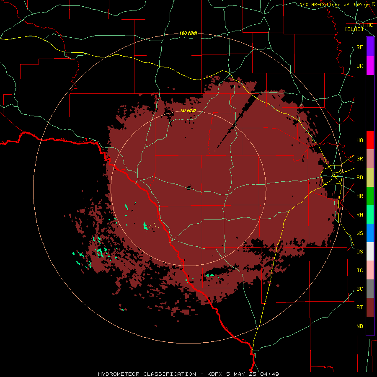Click the IC light pink legend swatch
Screen dimensions: 377x377
pyautogui.click(x=370, y=270)
